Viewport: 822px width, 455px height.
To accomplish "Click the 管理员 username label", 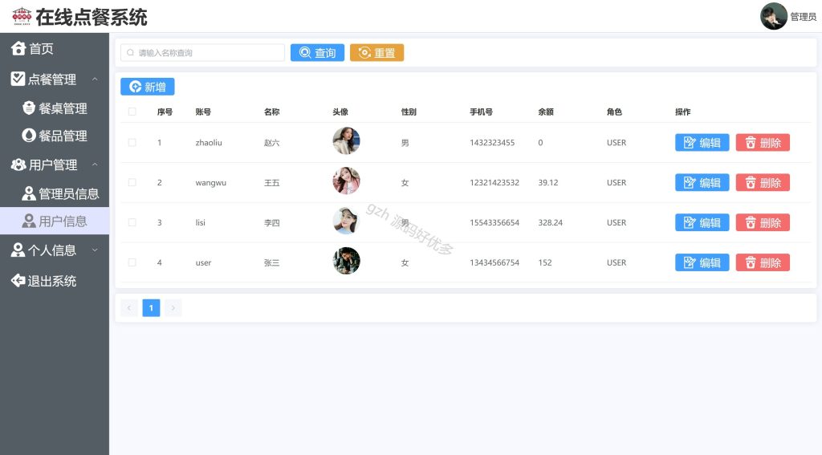I will (x=803, y=17).
